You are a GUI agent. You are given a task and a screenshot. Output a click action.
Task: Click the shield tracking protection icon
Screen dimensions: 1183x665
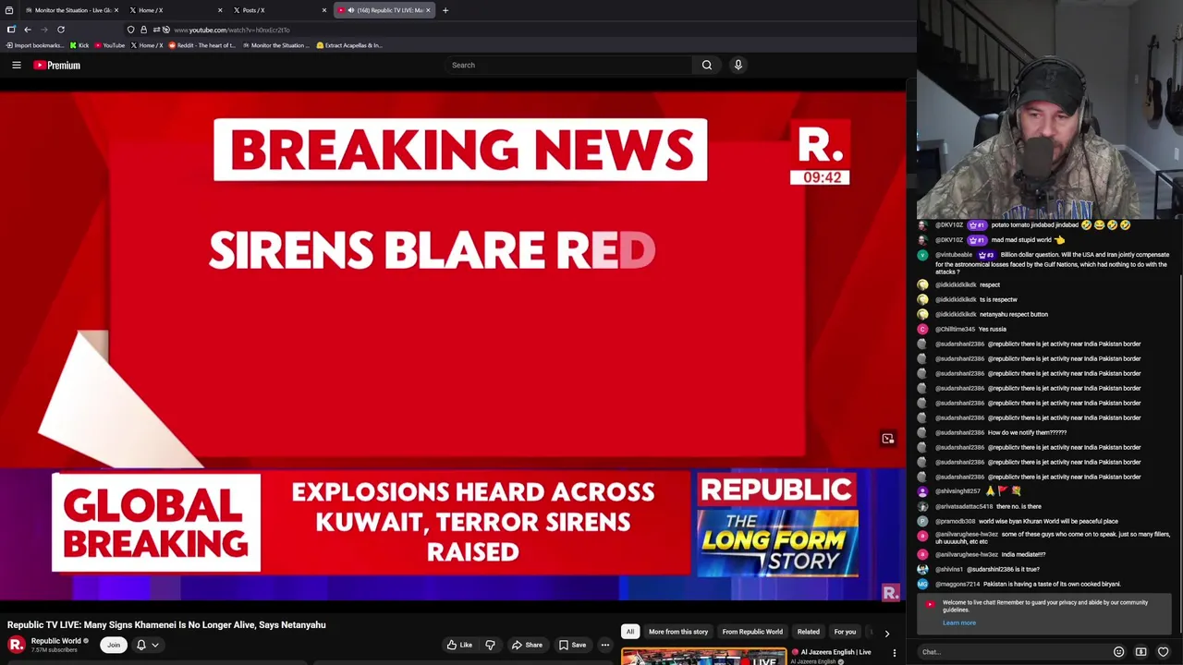[130, 30]
